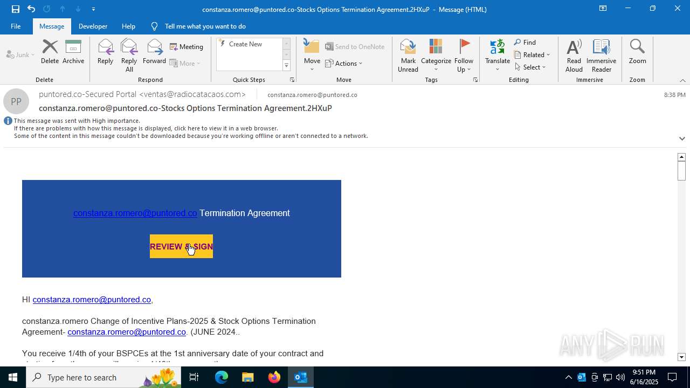Open the Junk dropdown

[x=20, y=54]
